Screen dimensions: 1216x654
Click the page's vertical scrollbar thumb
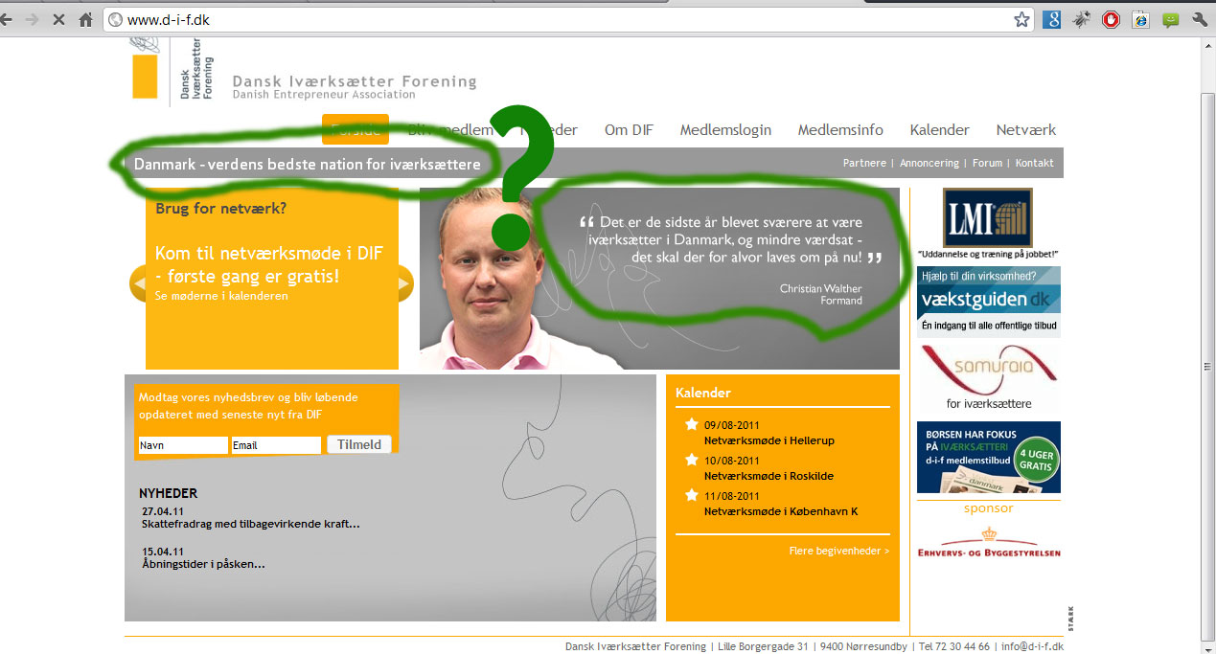click(1208, 367)
